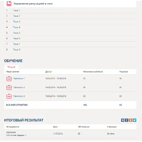
Task: Click the Максимальный балл column header
Action: 93,72
